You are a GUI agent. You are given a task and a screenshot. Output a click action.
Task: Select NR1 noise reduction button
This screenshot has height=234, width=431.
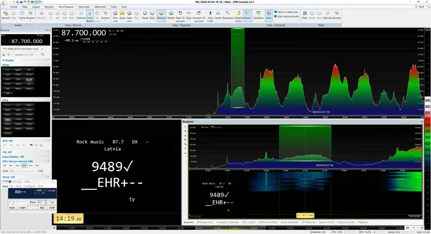[11, 166]
